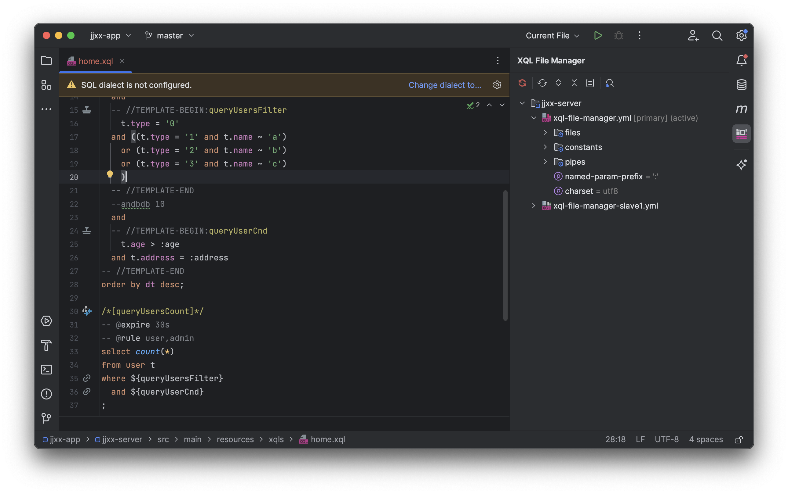Open the jjxx-app project dropdown
Image resolution: width=788 pixels, height=494 pixels.
tap(111, 35)
